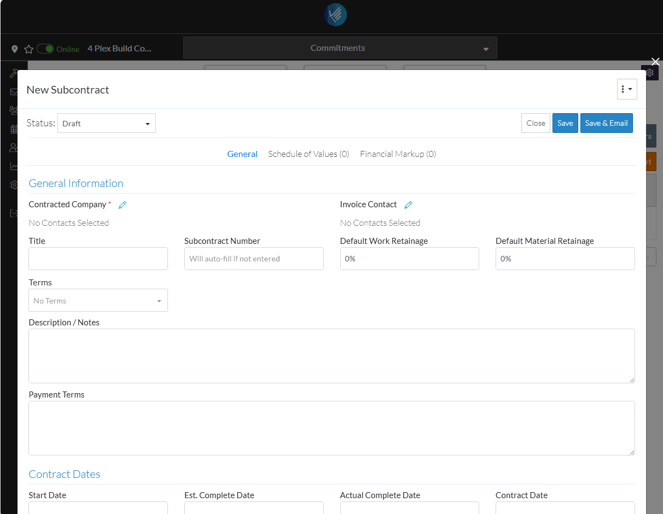663x514 pixels.
Task: Click the white X to dismiss modal
Action: [655, 61]
